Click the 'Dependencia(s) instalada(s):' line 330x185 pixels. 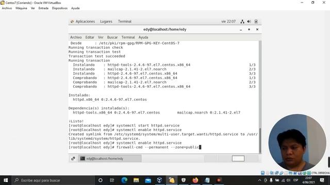(99, 108)
